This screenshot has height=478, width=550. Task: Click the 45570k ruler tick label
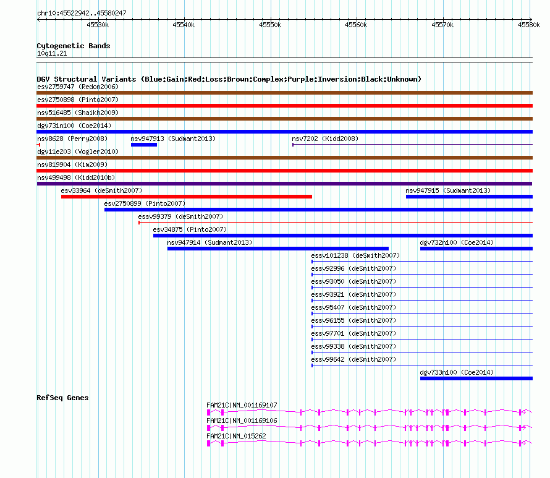coord(442,25)
